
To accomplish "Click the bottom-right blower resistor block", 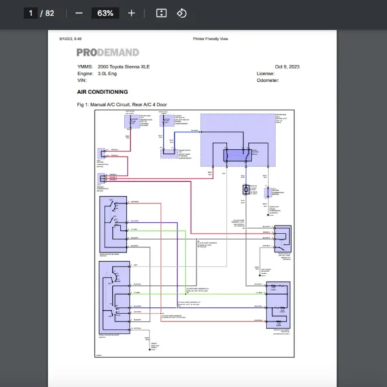I will (278, 306).
